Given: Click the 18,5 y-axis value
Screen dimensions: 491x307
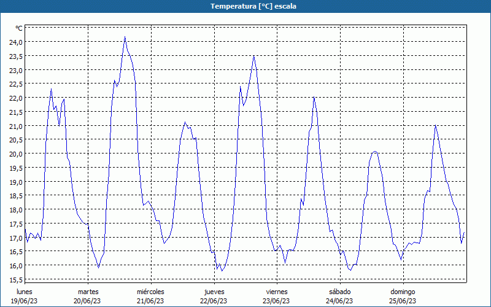Looking at the screenshot, I should (16, 196).
